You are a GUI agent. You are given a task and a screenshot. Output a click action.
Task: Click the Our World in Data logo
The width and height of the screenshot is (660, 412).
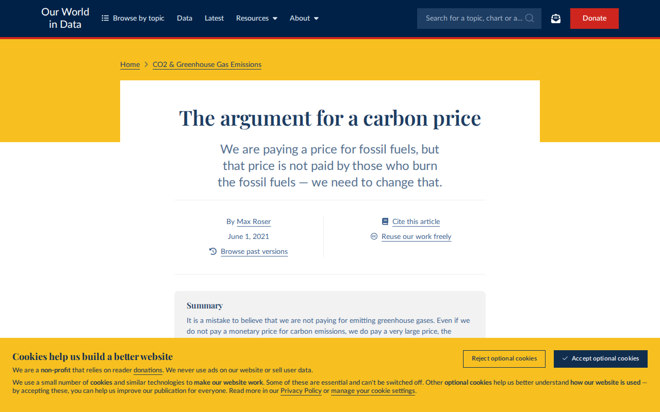(65, 18)
